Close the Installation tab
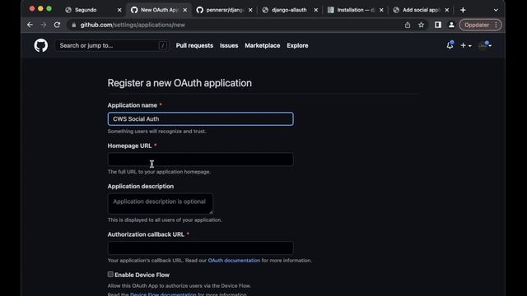Image resolution: width=527 pixels, height=296 pixels. click(381, 10)
